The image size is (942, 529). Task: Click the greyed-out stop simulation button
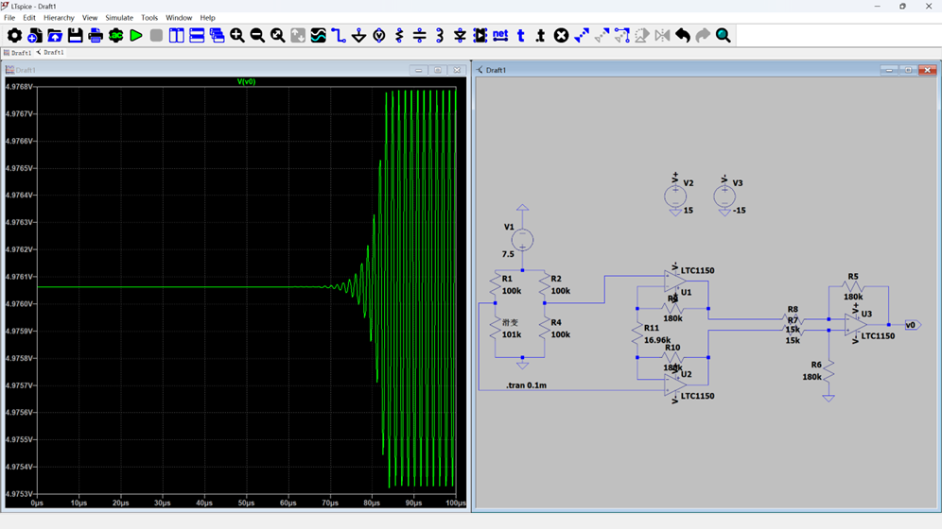[x=156, y=35]
